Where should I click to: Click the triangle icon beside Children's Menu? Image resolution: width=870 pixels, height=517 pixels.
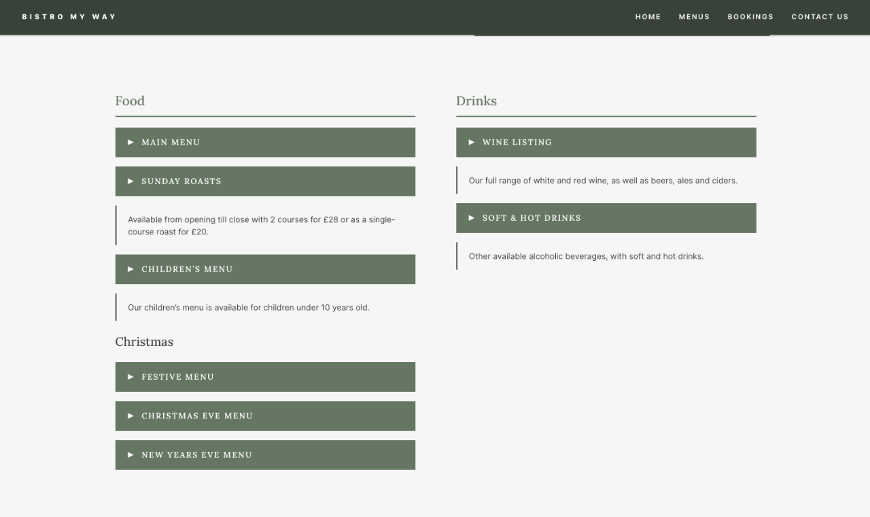point(130,270)
